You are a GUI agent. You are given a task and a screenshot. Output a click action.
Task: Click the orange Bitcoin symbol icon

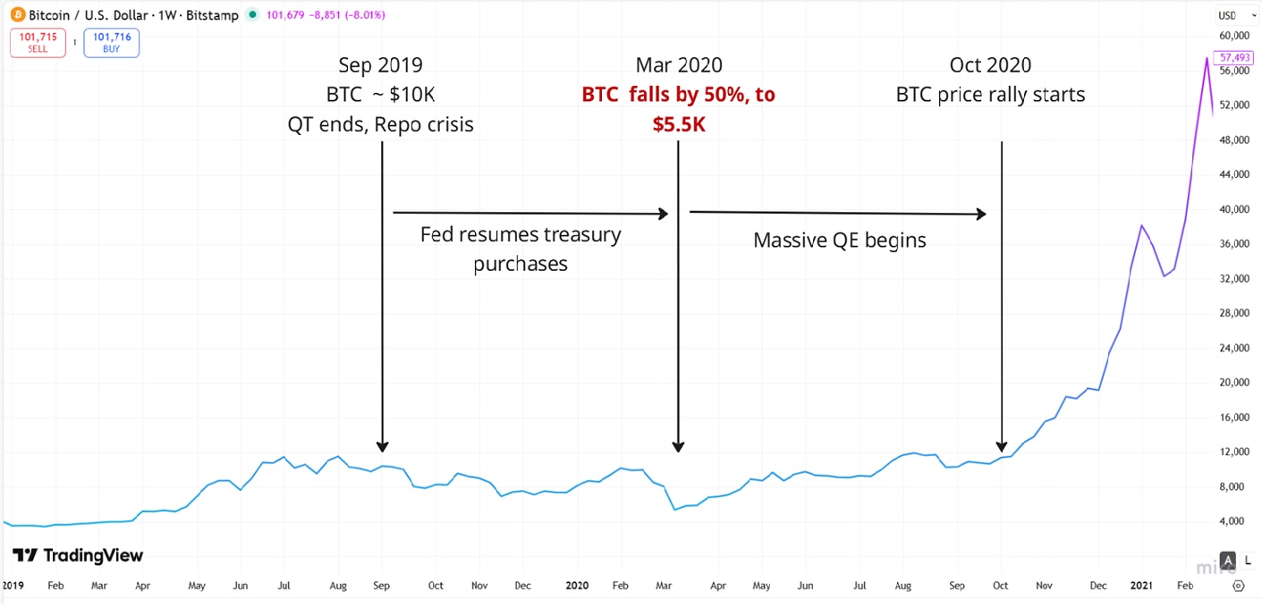[x=16, y=15]
